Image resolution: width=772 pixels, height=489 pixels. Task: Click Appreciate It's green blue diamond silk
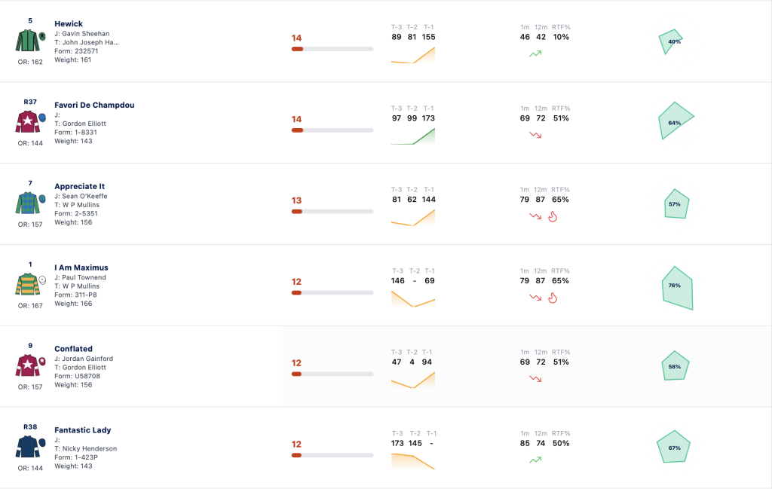pos(28,203)
